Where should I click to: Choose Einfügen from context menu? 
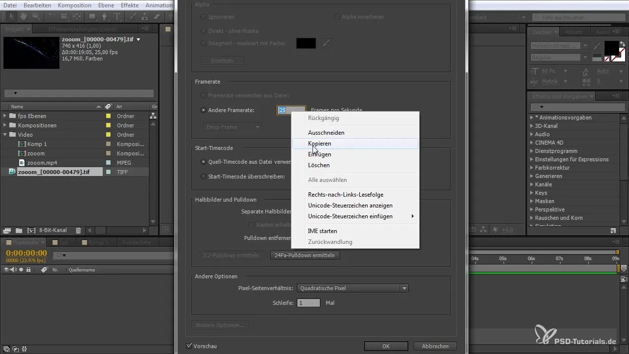(355, 154)
